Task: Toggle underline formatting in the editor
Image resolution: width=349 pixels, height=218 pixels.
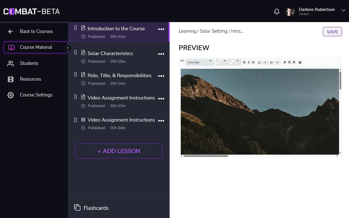Action: (253, 62)
